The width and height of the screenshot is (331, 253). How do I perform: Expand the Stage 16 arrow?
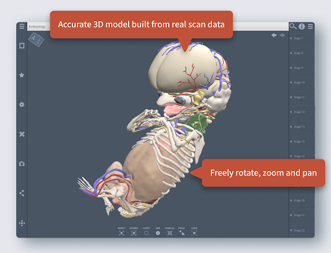[291, 156]
